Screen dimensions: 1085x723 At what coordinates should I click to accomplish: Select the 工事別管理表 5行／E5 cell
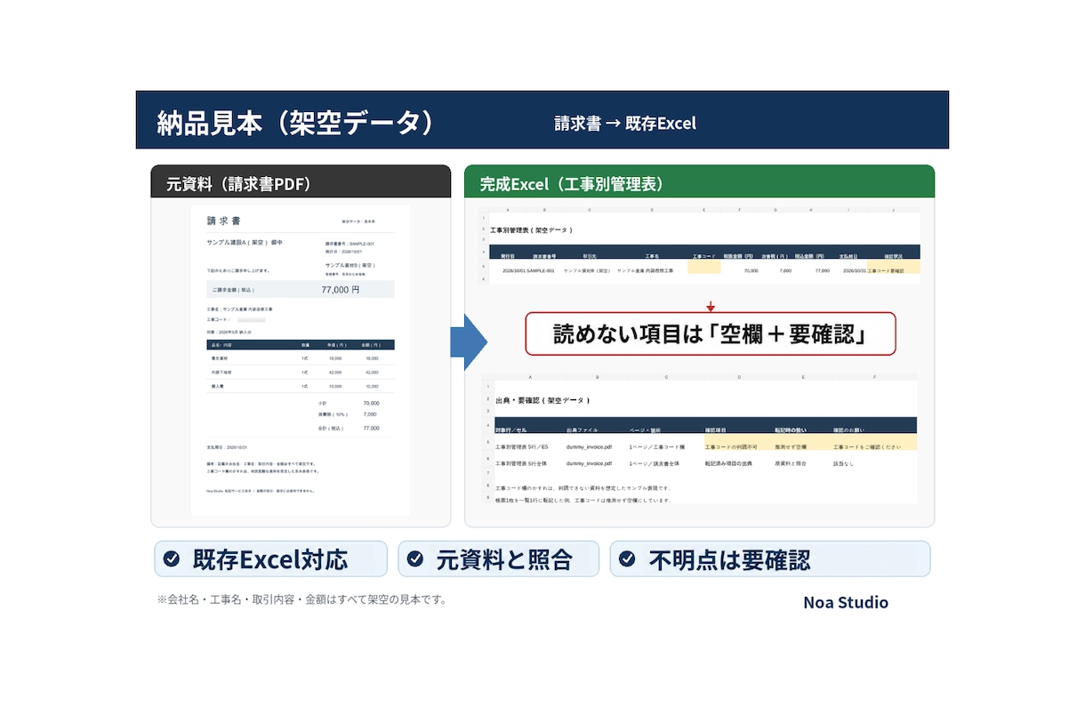click(521, 446)
